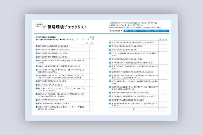Click the number 27 circle badge

(x=110, y=93)
